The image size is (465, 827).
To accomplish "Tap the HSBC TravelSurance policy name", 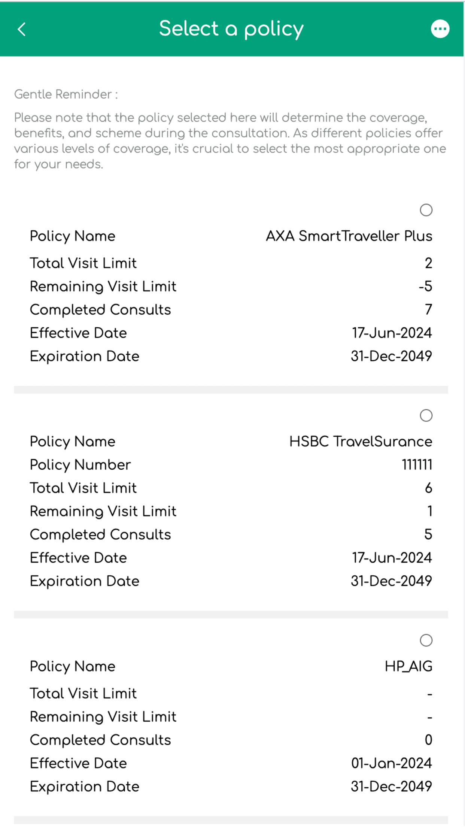I will tap(361, 442).
